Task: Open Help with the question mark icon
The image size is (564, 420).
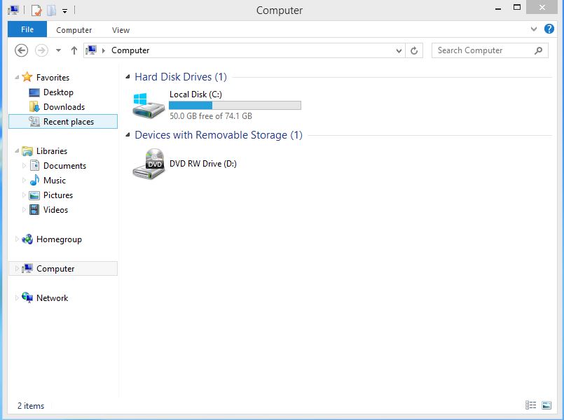Action: (x=549, y=29)
